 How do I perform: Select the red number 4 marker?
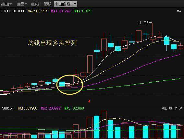(89, 101)
